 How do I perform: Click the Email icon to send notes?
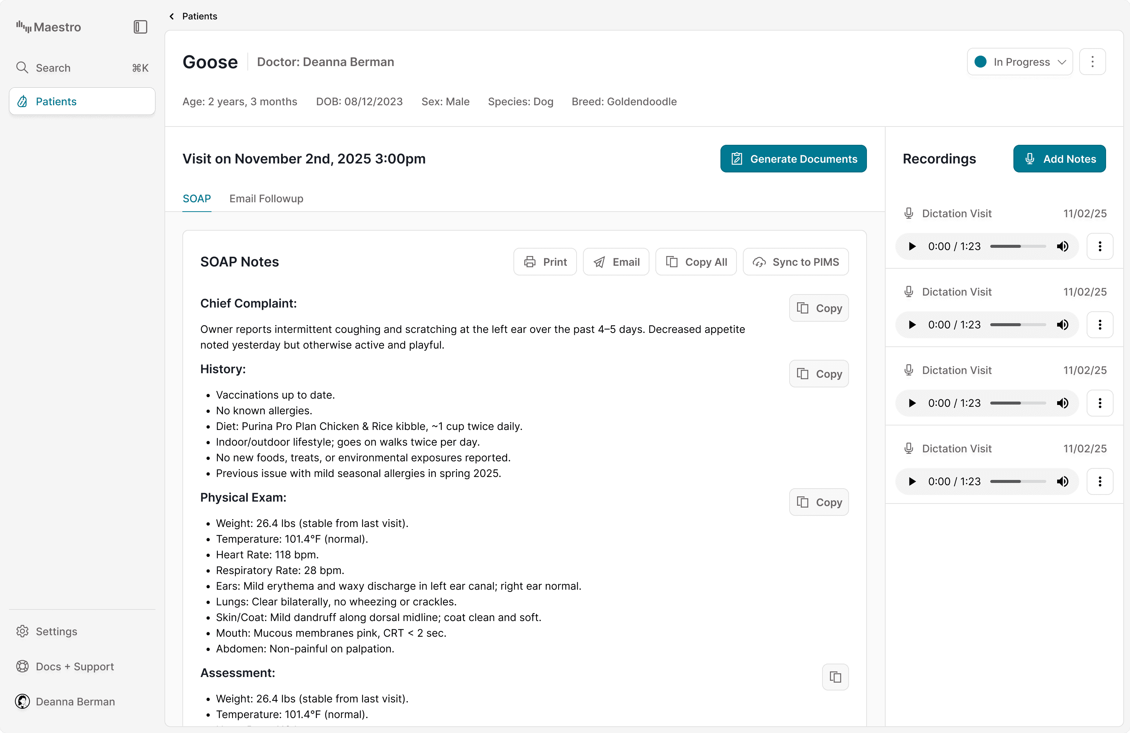(599, 262)
